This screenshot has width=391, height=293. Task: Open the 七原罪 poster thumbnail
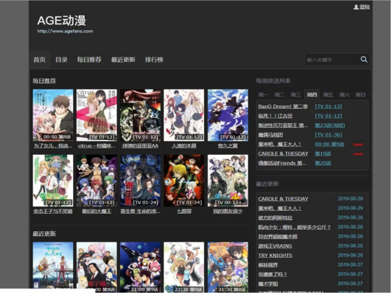tap(184, 180)
